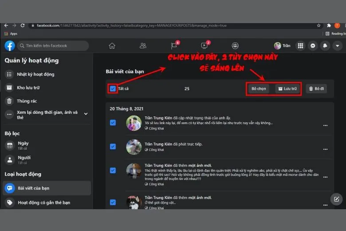
Task: Uncheck checkbox for Ở thế giới động vật post
Action: click(x=113, y=202)
